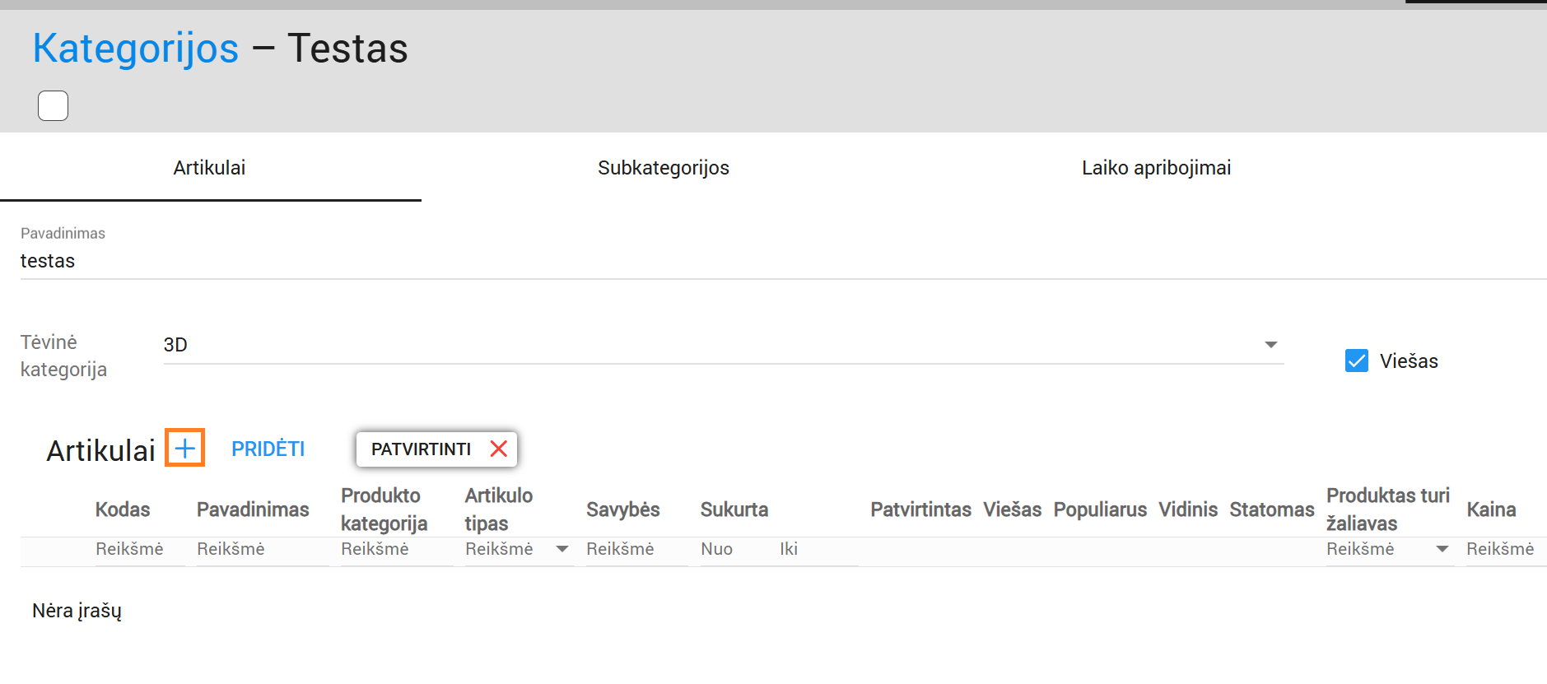Follow the Kategorijos breadcrumb link
This screenshot has width=1547, height=684.
pyautogui.click(x=136, y=49)
